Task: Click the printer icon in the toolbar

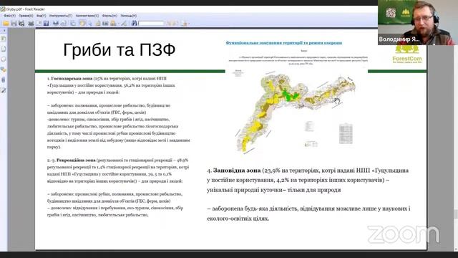Action: [31, 23]
